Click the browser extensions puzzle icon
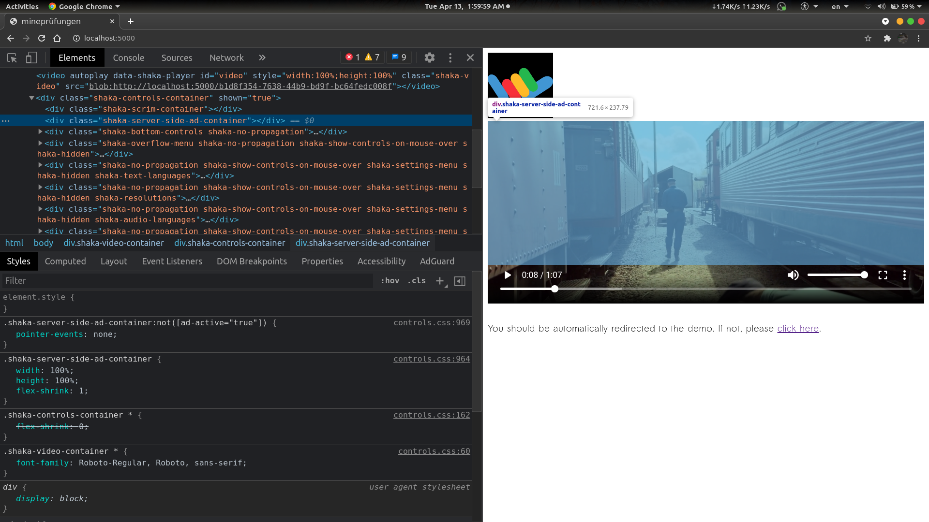Screen dimensions: 929x522 click(x=888, y=38)
